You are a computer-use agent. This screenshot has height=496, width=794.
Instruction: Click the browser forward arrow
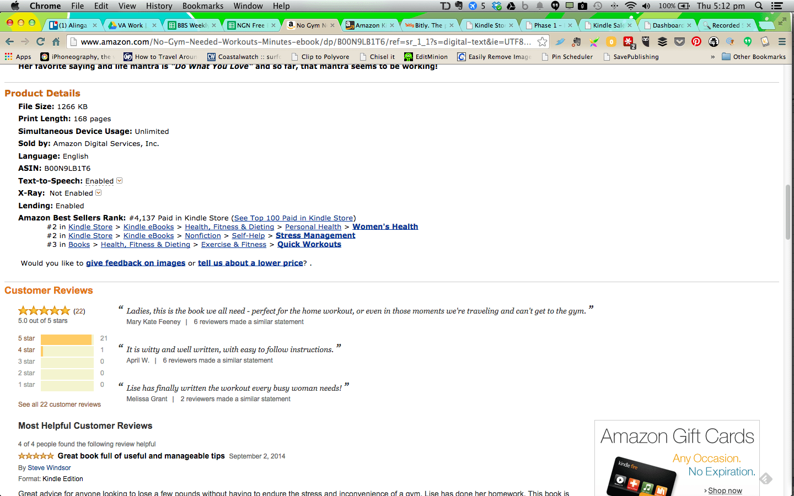(25, 41)
